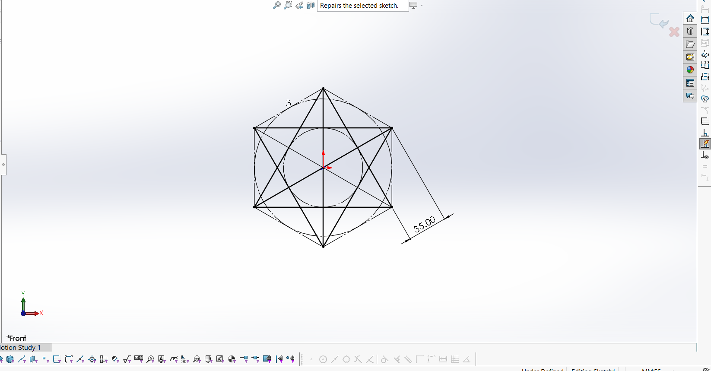
Task: Switch to the Motion Study 1 tab
Action: tap(22, 348)
